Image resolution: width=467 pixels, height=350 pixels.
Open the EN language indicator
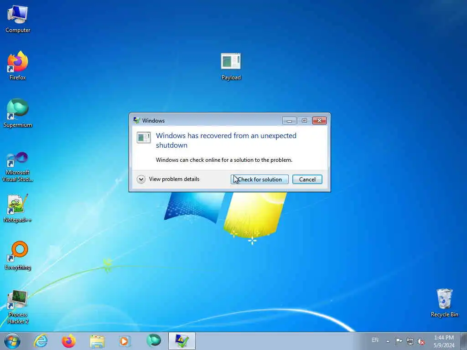click(375, 340)
